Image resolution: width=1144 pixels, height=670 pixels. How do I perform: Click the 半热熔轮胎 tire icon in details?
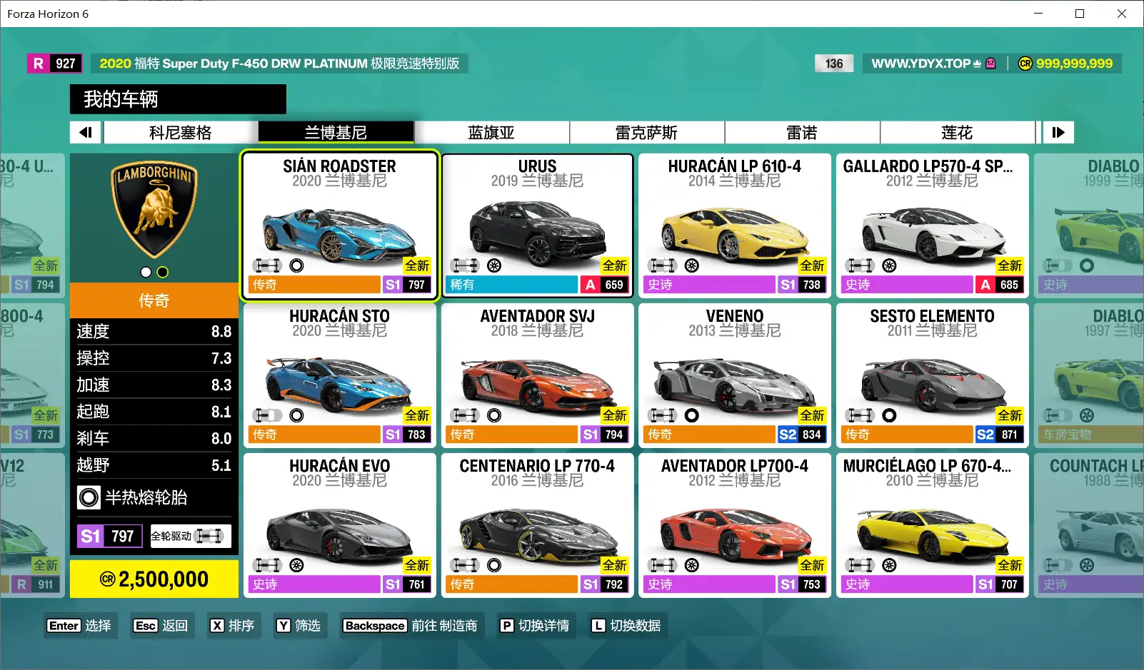pos(89,497)
